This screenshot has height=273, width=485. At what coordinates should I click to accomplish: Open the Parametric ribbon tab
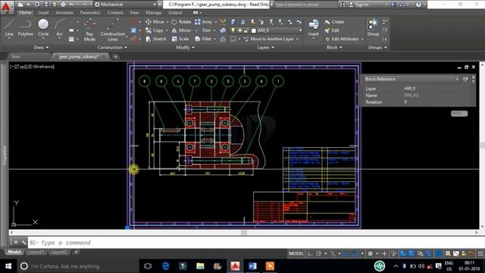pyautogui.click(x=90, y=13)
